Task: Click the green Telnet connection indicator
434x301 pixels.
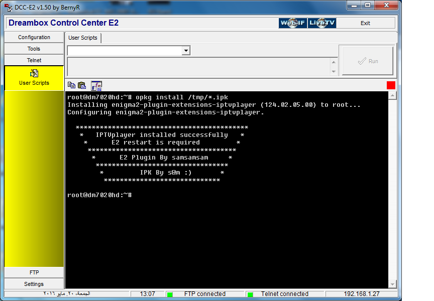Action: [250, 294]
